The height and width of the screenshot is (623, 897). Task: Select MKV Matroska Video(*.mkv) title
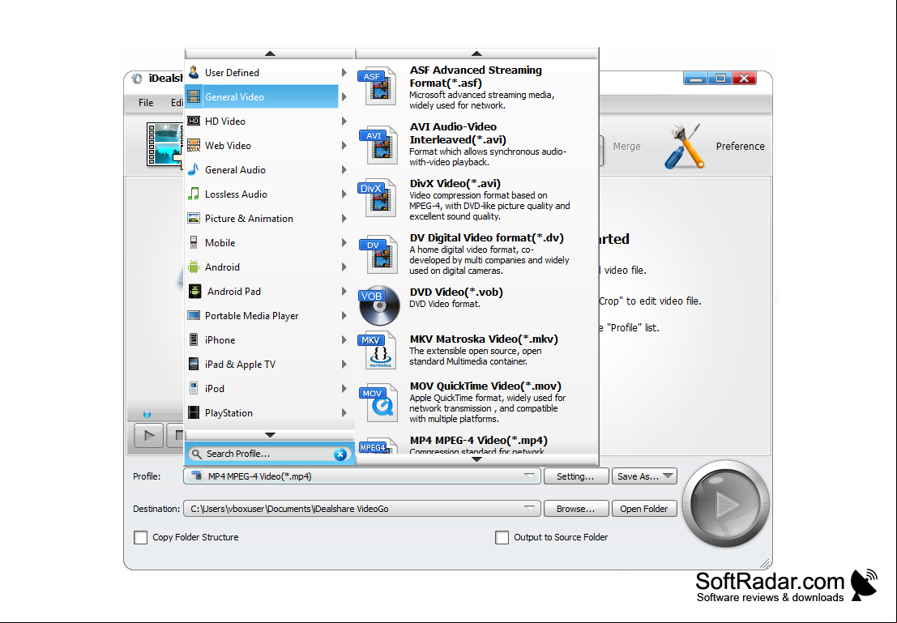484,339
